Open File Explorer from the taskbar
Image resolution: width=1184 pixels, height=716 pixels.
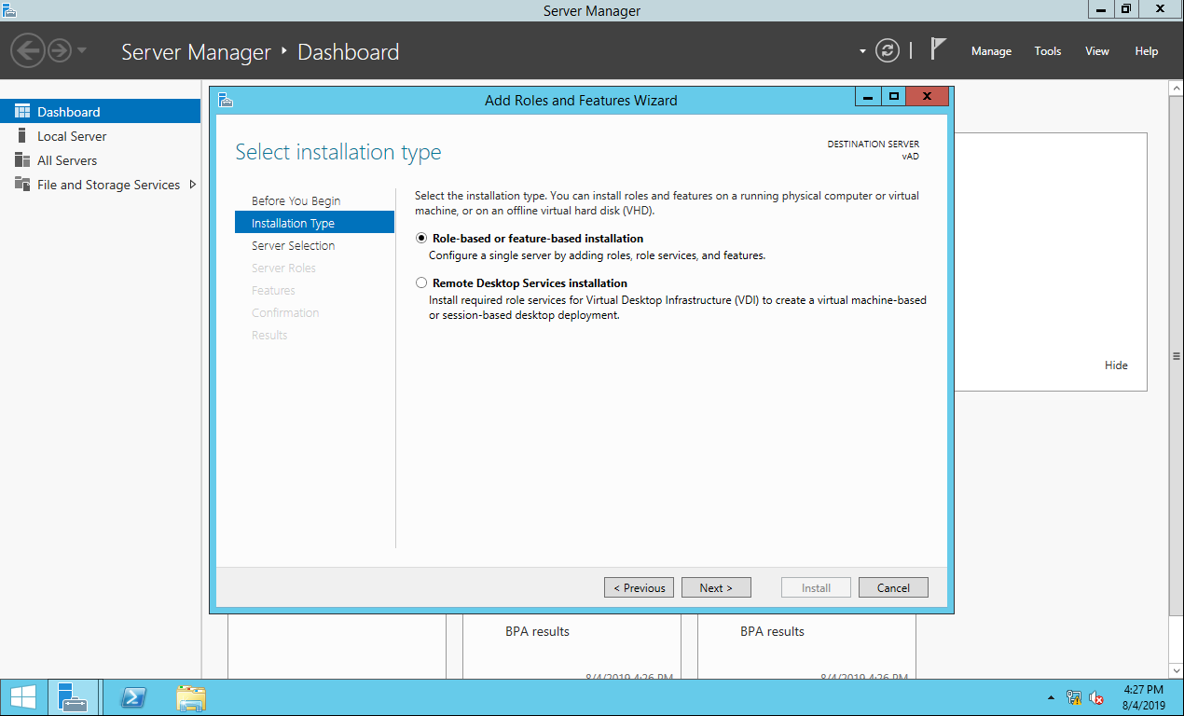(191, 698)
